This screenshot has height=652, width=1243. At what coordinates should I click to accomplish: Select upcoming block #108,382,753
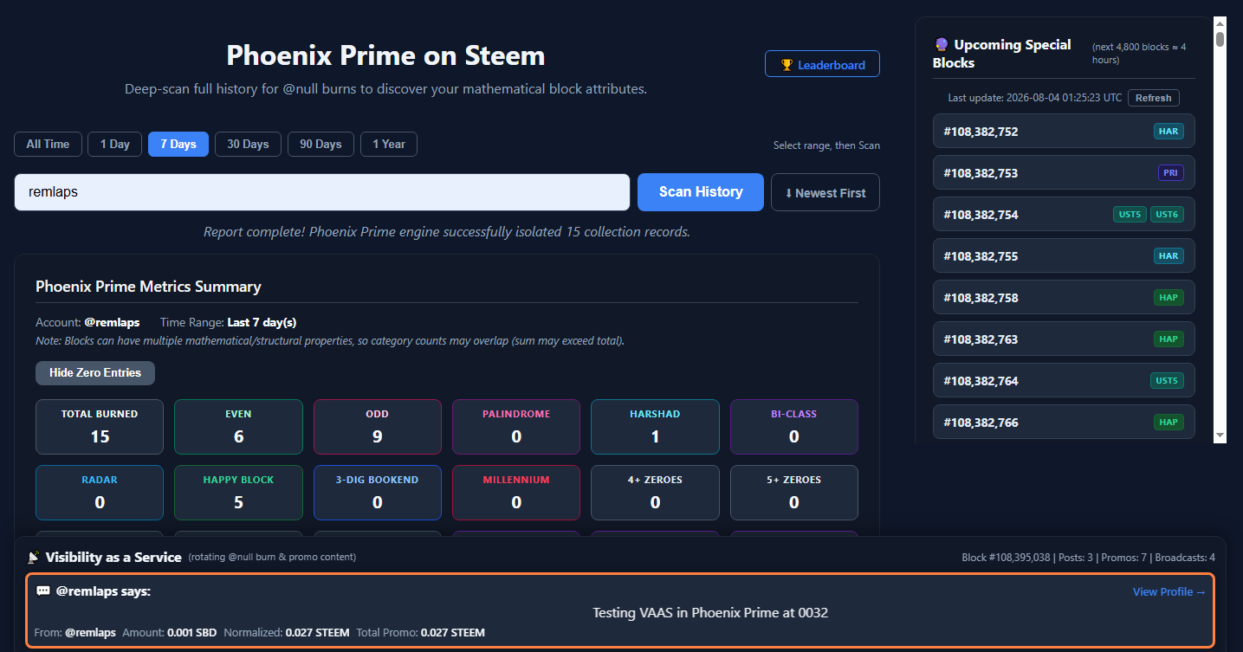tap(1064, 173)
